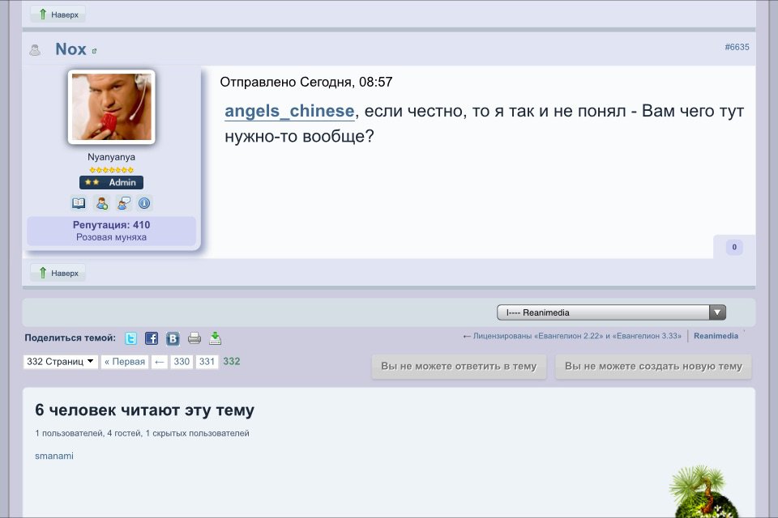Click disabled Вы не можете создать новую тему
Screen dimensions: 778x518
pos(653,367)
